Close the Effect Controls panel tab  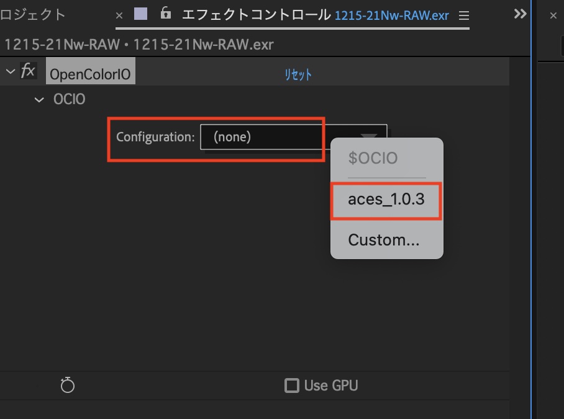(x=119, y=15)
